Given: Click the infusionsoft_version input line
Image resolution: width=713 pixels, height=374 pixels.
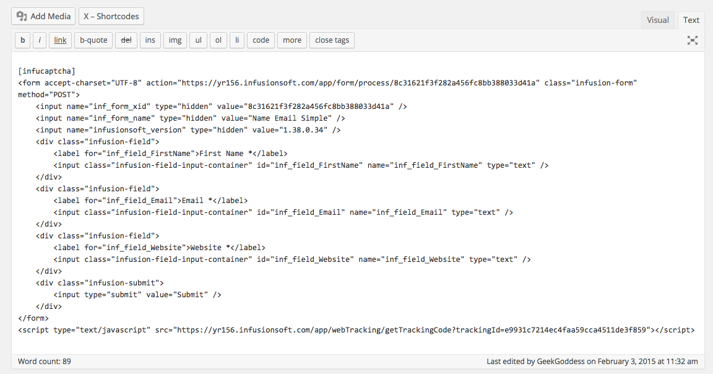Looking at the screenshot, I should pos(188,129).
